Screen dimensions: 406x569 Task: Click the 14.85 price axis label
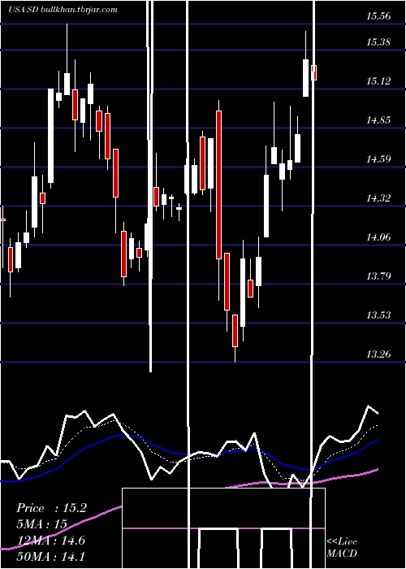[378, 120]
